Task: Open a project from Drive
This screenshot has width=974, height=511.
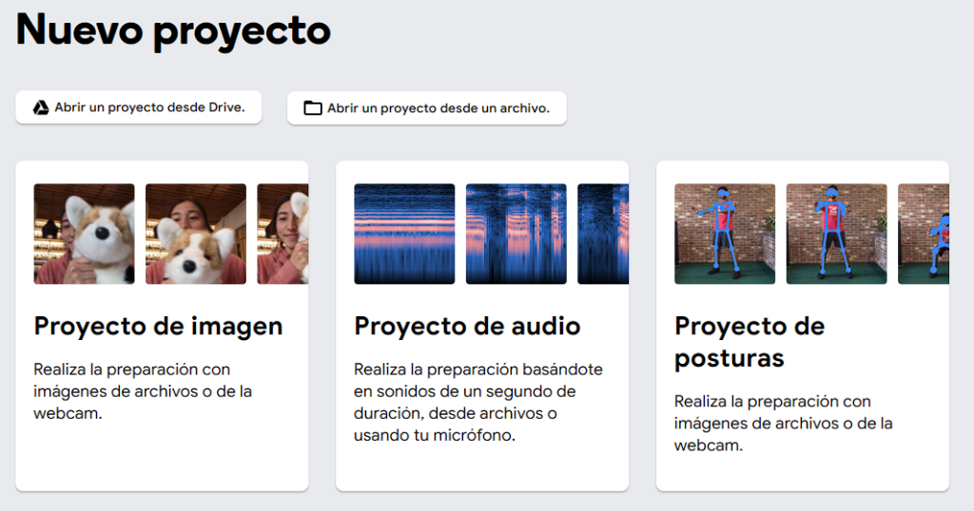Action: 139,107
